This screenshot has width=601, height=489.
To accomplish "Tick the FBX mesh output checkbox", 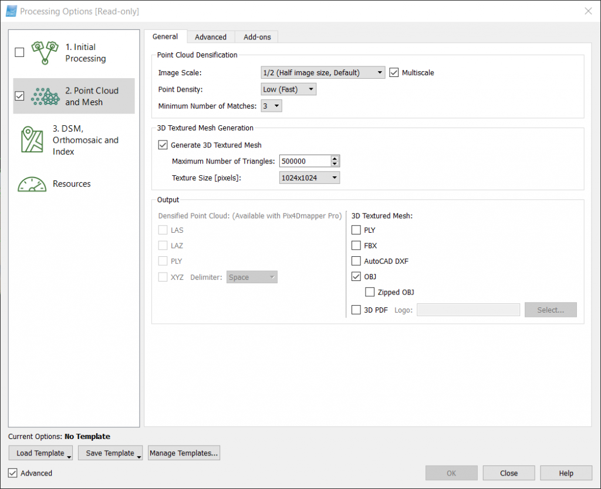I will 356,246.
